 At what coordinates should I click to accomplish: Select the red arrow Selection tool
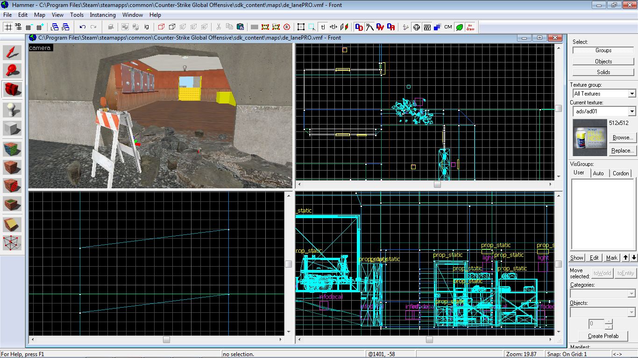(x=13, y=53)
